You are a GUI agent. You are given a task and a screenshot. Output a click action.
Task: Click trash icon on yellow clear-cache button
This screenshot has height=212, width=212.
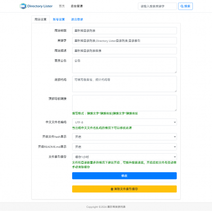(112, 189)
